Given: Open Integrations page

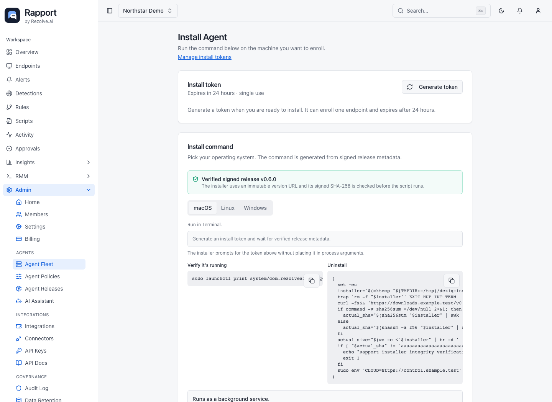Looking at the screenshot, I should 49,326.
